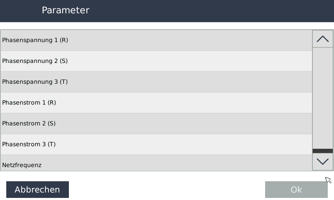The height and width of the screenshot is (200, 334).
Task: Click the scroll up chevron arrow
Action: coord(323,39)
